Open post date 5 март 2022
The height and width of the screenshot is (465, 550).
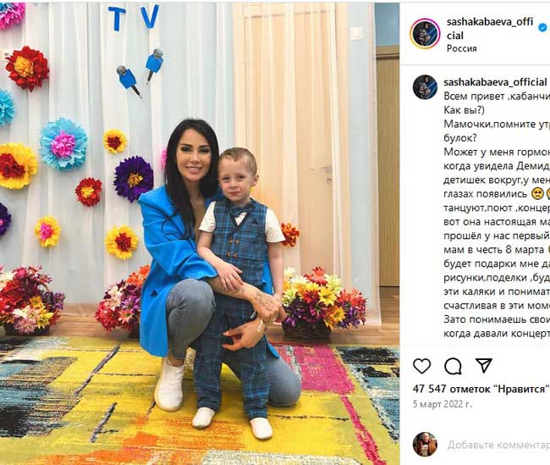click(x=443, y=404)
